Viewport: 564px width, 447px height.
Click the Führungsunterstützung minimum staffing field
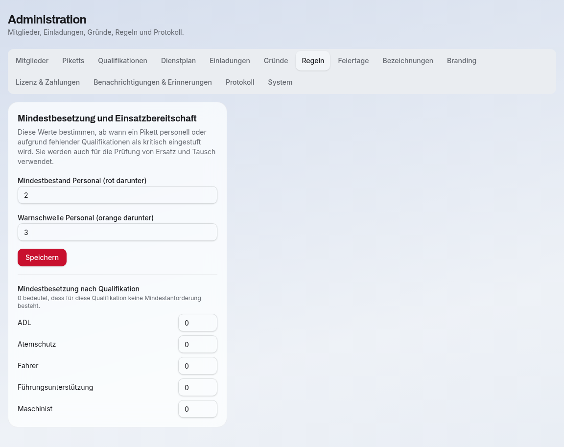click(x=198, y=388)
